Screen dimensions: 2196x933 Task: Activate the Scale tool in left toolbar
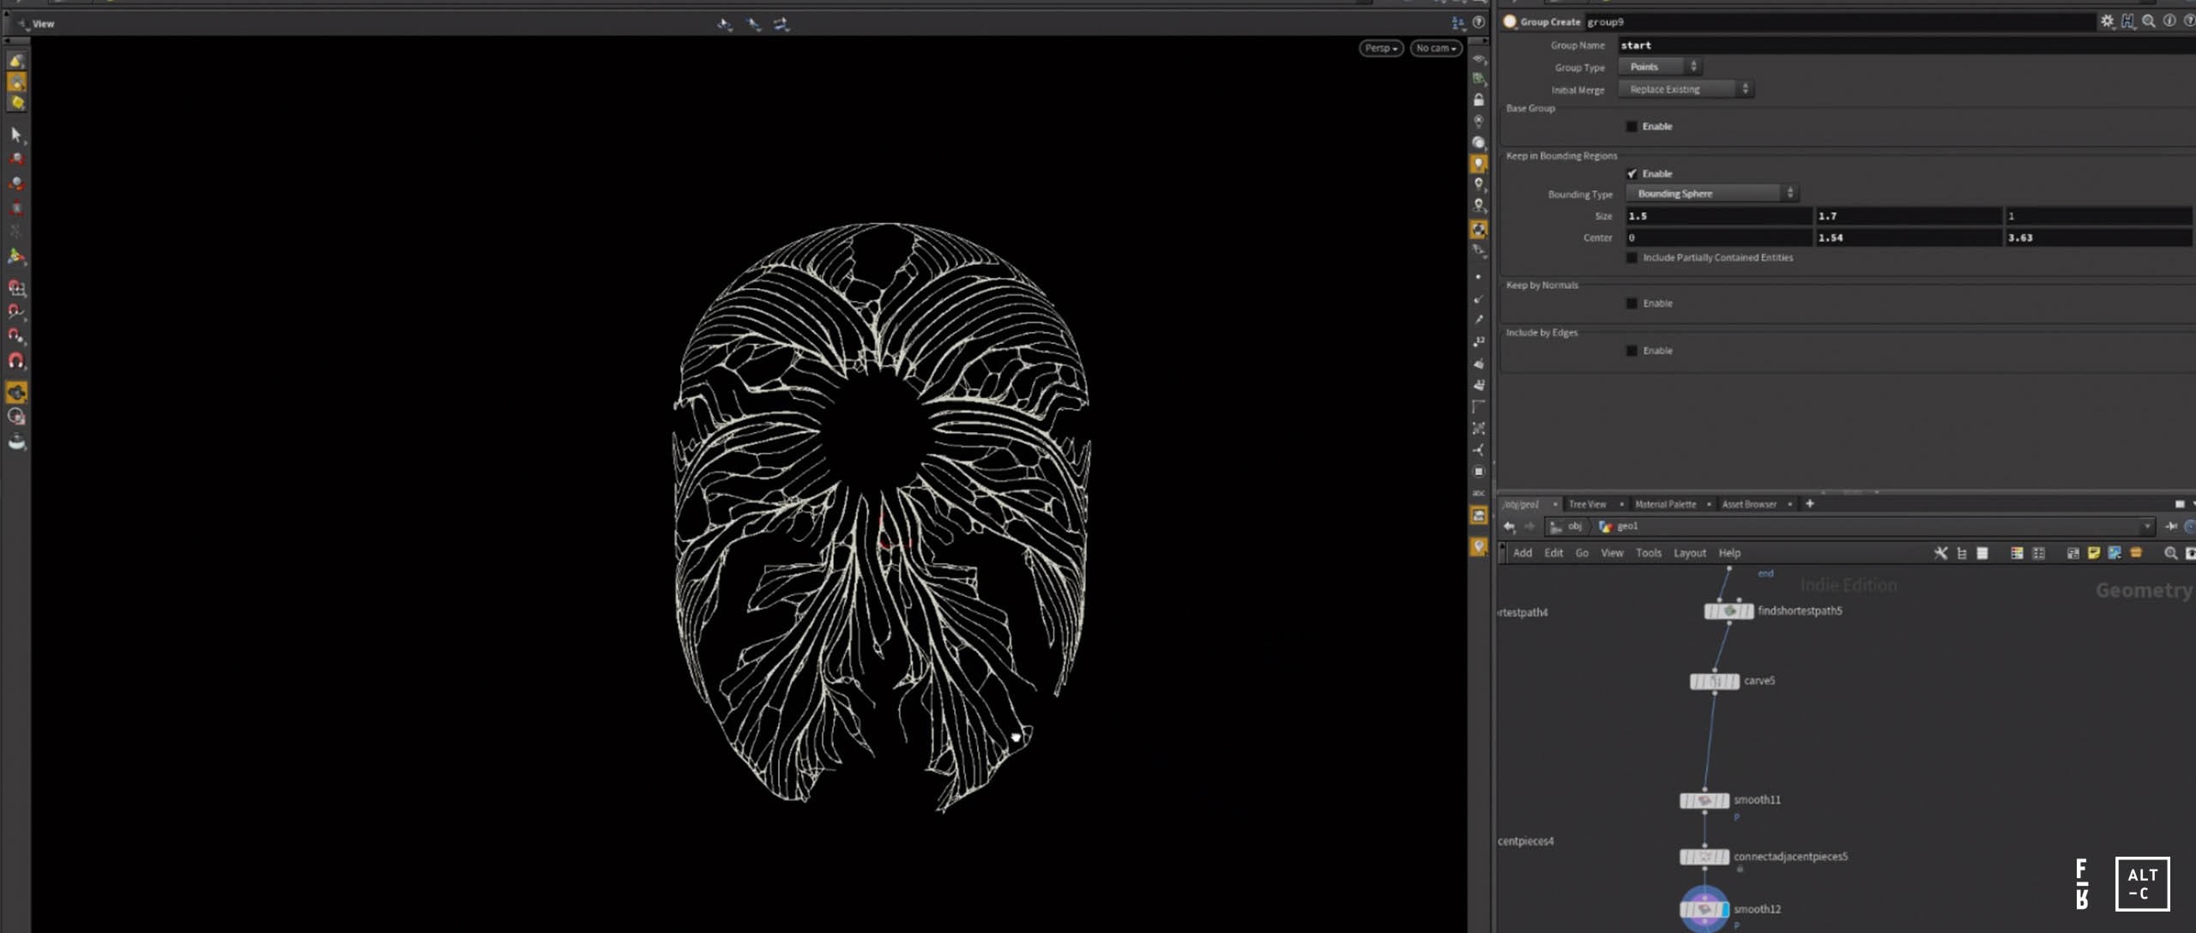tap(16, 208)
